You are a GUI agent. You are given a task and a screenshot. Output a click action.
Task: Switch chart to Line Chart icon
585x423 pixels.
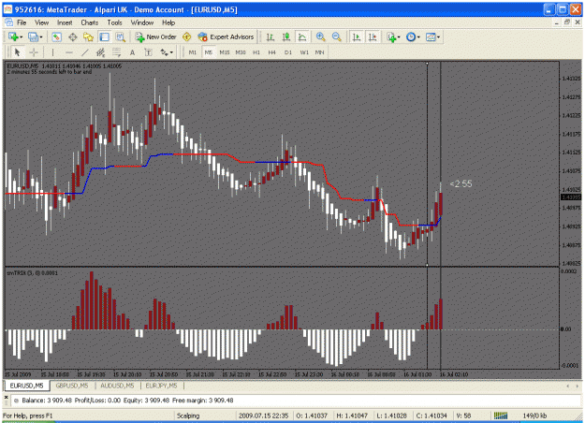point(301,36)
